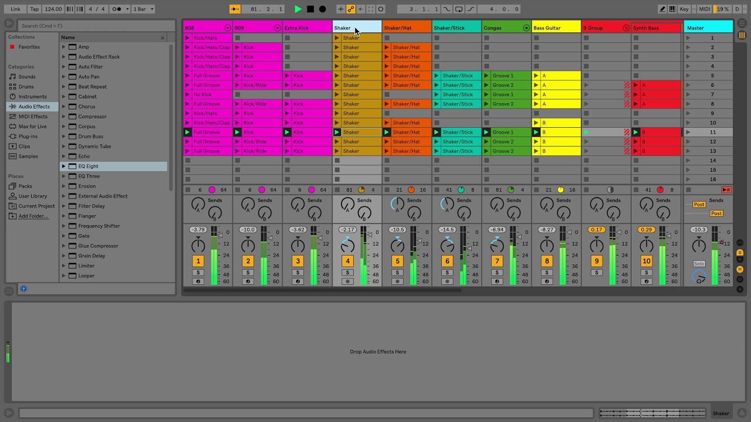This screenshot has width=751, height=422.
Task: Mute track 4 Shaker via track activator
Action: coord(347,261)
